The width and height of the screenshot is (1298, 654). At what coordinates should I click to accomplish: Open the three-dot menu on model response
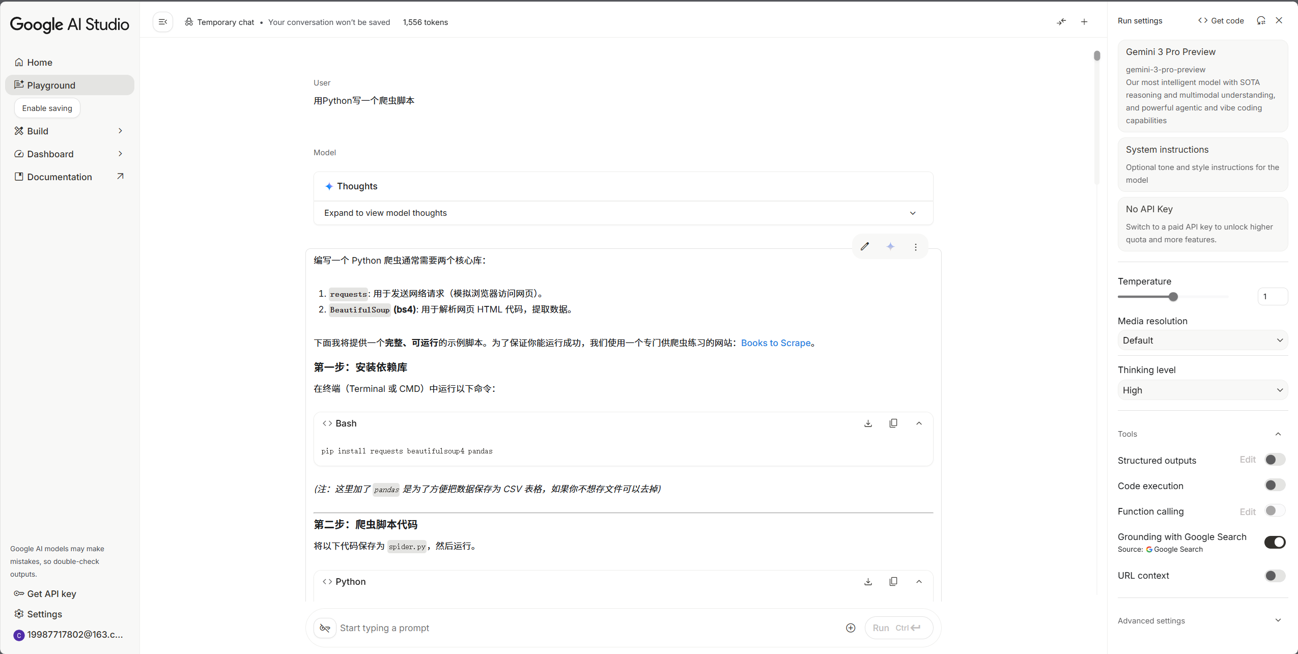pos(916,246)
